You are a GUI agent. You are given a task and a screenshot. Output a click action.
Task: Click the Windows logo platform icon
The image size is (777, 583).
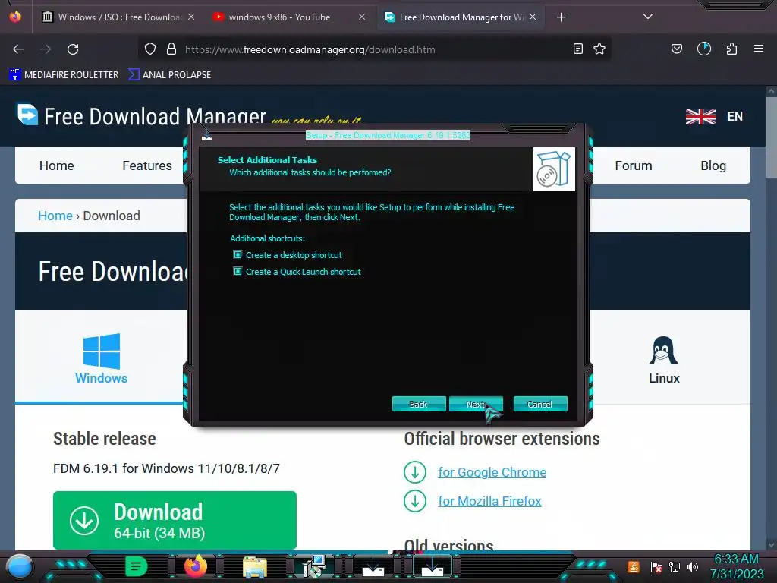(101, 351)
